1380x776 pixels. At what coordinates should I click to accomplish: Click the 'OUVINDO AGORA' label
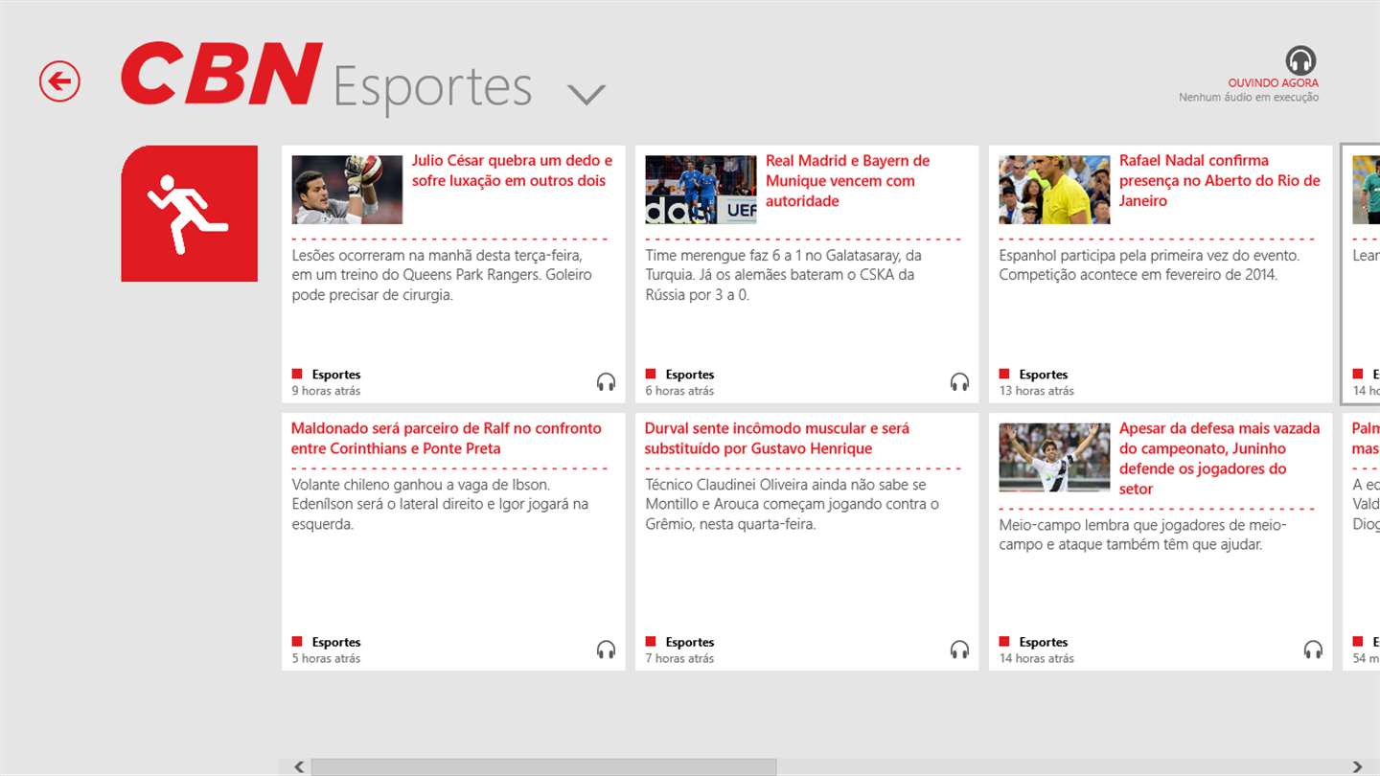[x=1273, y=83]
